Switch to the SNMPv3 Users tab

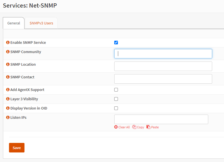click(x=41, y=23)
